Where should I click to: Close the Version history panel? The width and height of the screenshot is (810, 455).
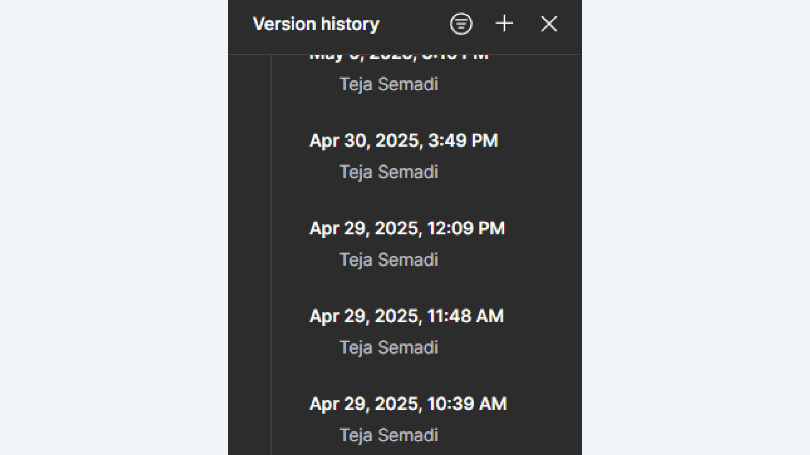(x=549, y=24)
